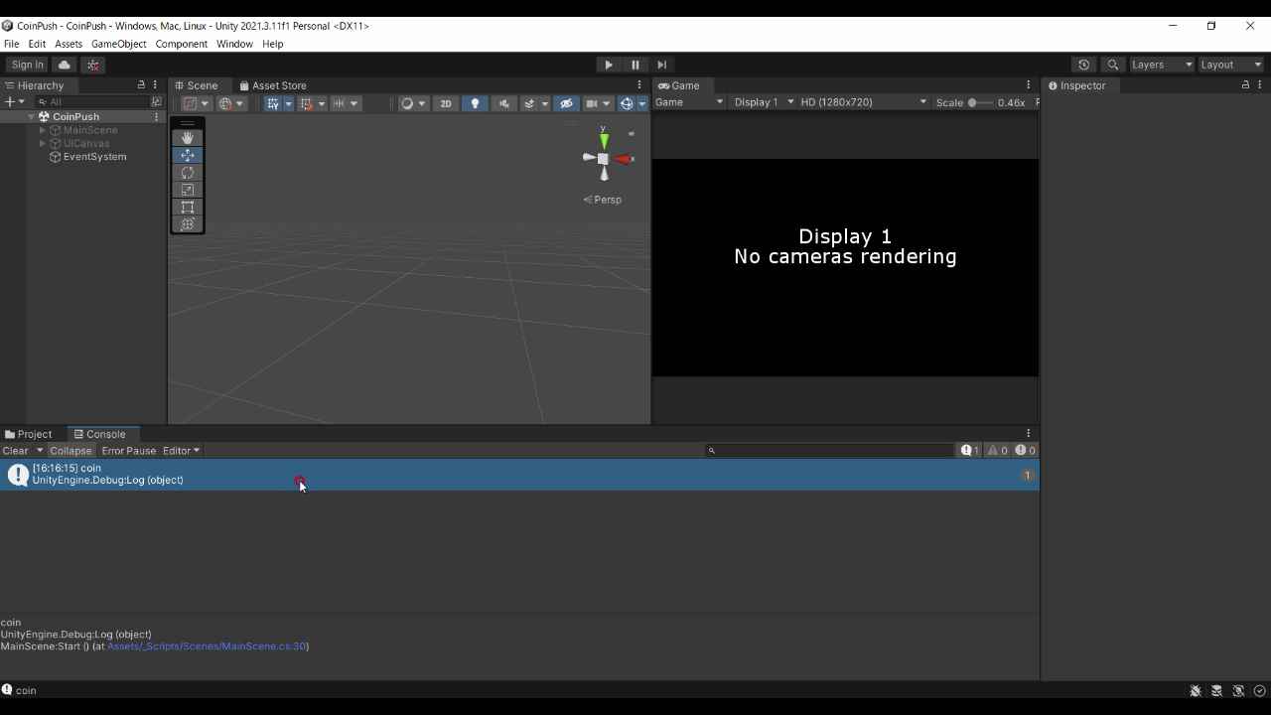Open Clear button dropdown arrow in Console
1271x715 pixels.
(38, 451)
